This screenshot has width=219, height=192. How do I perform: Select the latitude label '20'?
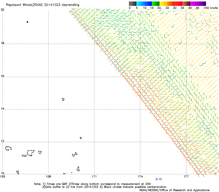pos(2,10)
